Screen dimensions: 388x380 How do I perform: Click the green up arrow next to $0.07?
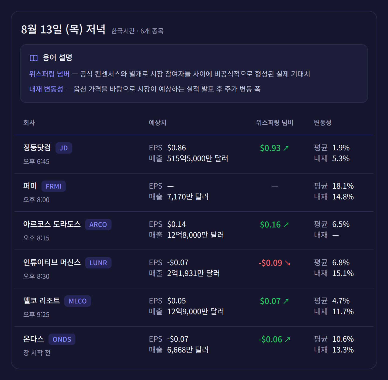coord(286,301)
